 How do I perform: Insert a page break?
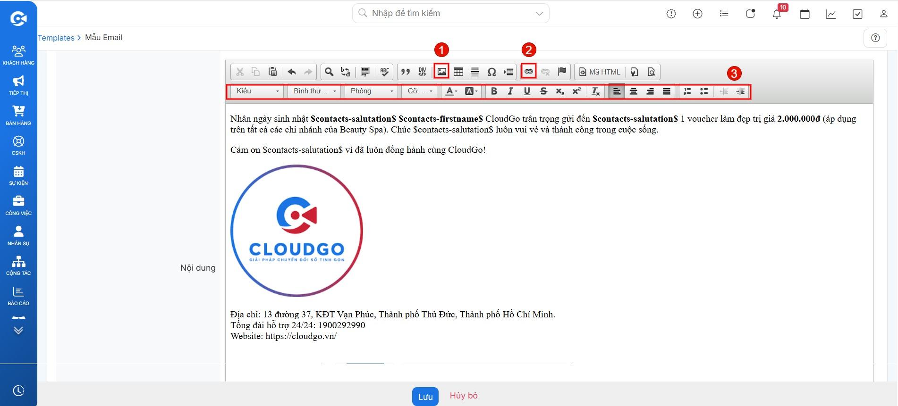(508, 72)
